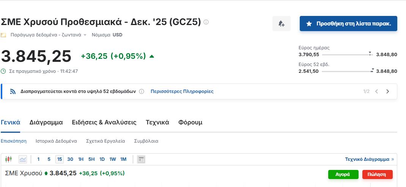This screenshot has height=187, width=406.
Task: Switch to the Τεχνικά tab
Action: tap(157, 123)
